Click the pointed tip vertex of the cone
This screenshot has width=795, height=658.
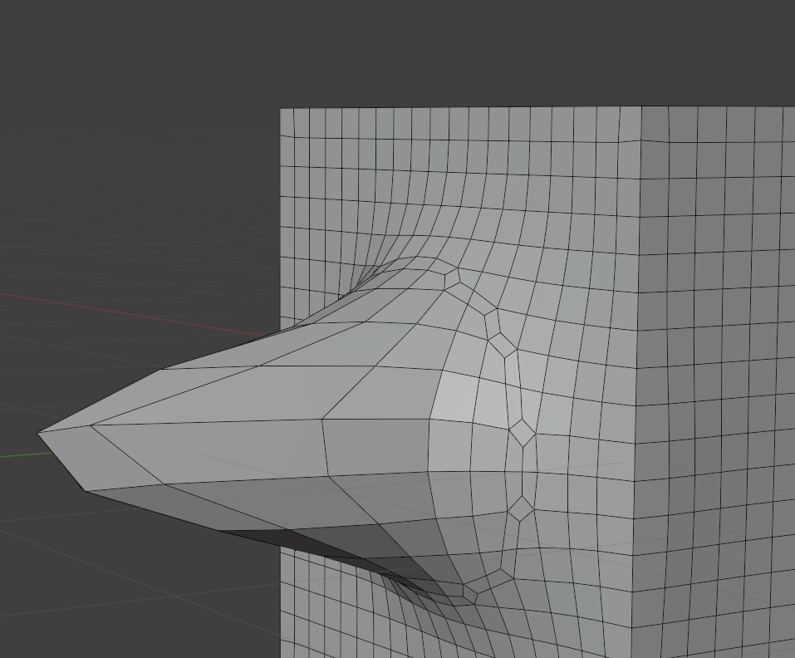click(x=39, y=432)
